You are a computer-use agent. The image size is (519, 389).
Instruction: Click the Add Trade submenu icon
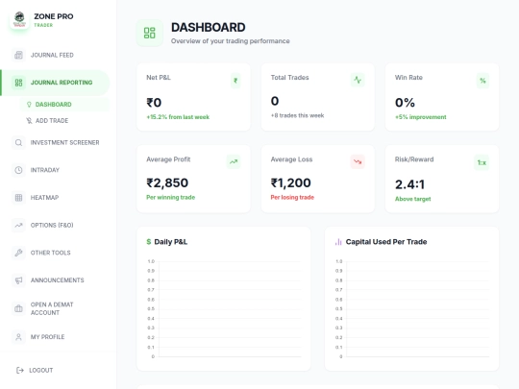click(x=29, y=121)
